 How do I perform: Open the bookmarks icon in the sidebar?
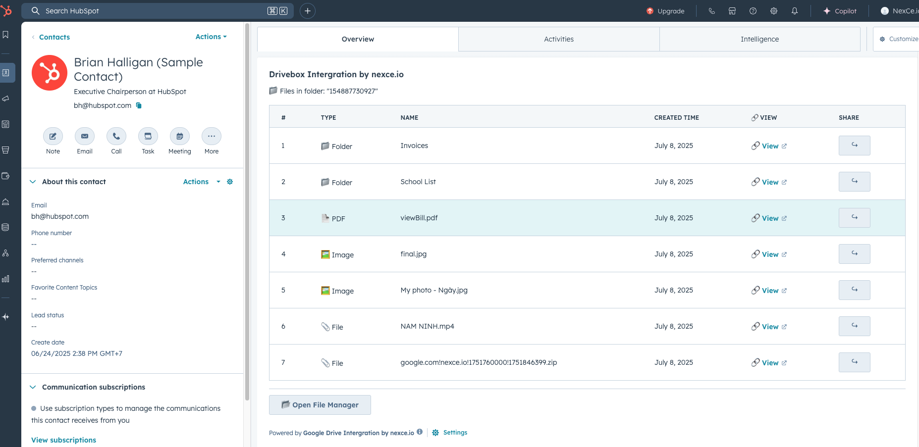coord(6,35)
